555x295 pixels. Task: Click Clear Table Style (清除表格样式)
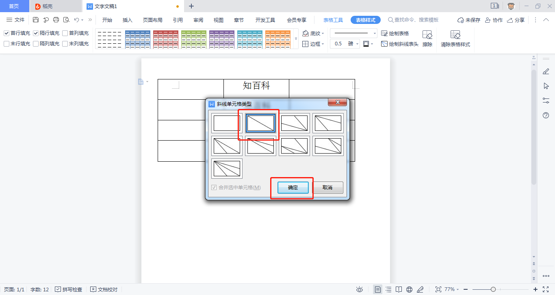click(x=455, y=39)
